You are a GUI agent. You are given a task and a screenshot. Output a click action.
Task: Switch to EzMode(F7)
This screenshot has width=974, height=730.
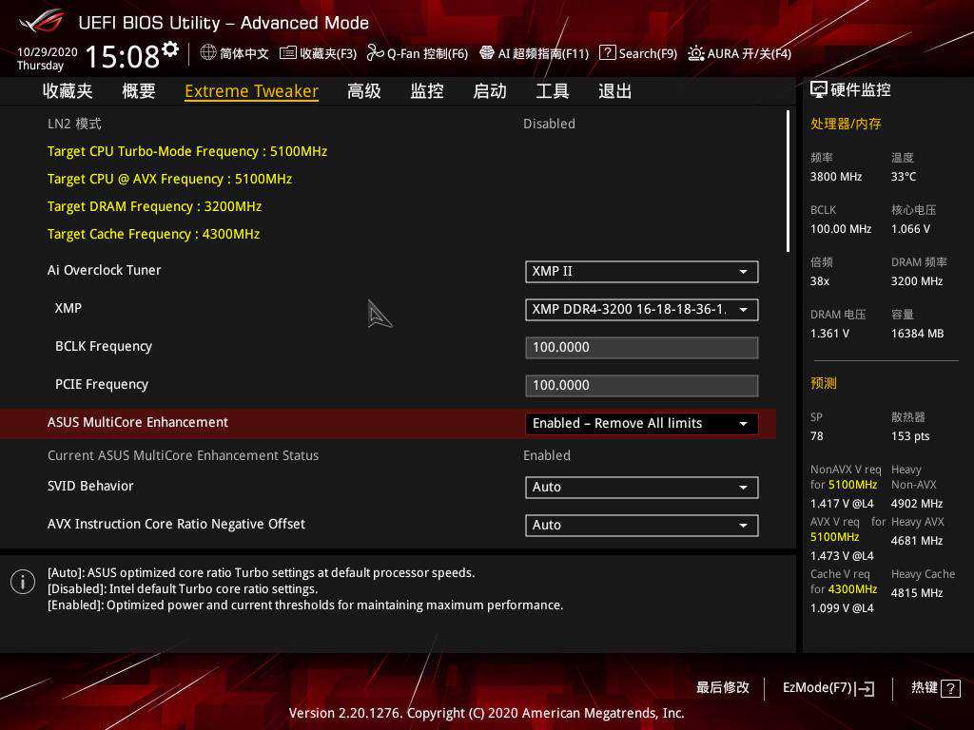click(828, 688)
